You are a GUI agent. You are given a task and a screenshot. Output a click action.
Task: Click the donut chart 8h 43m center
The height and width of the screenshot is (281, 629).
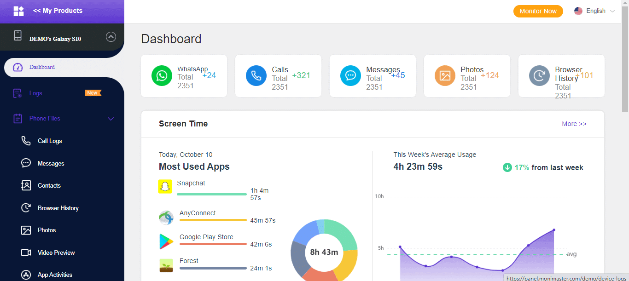point(324,252)
